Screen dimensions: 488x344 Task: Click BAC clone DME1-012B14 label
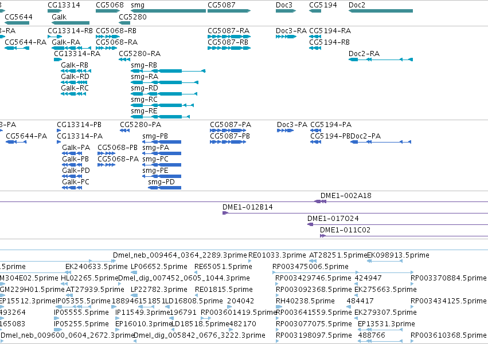247,207
